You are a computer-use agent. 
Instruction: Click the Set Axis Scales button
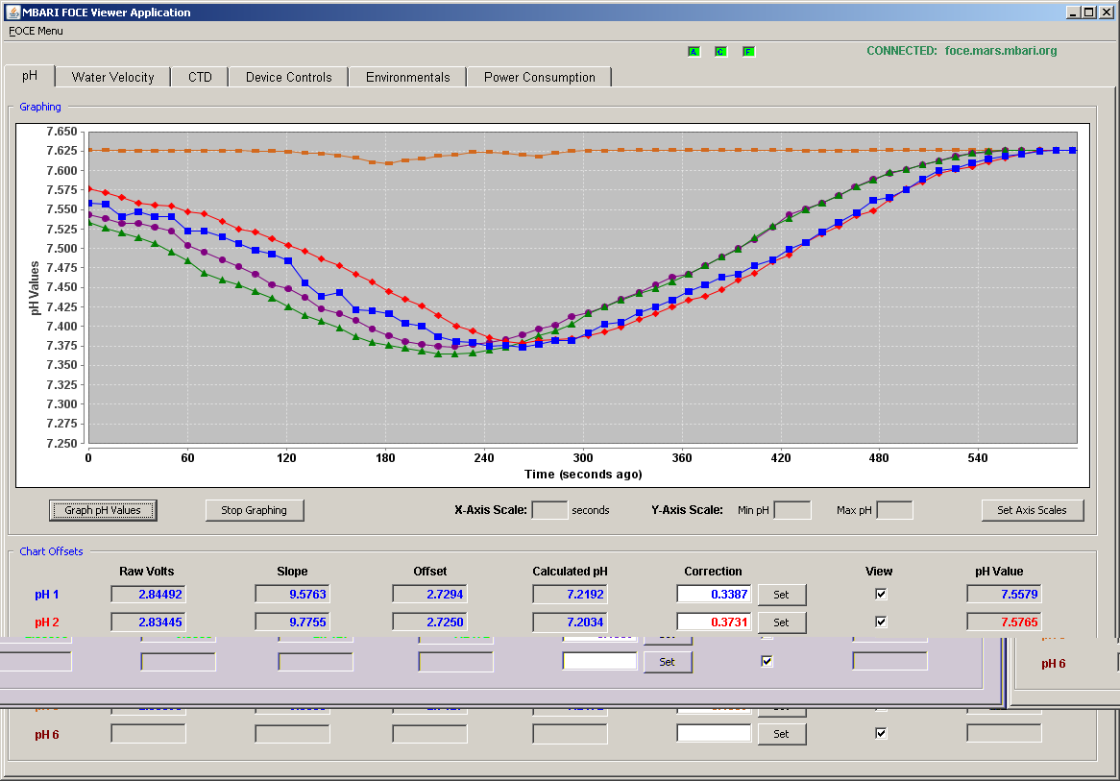pyautogui.click(x=1033, y=510)
